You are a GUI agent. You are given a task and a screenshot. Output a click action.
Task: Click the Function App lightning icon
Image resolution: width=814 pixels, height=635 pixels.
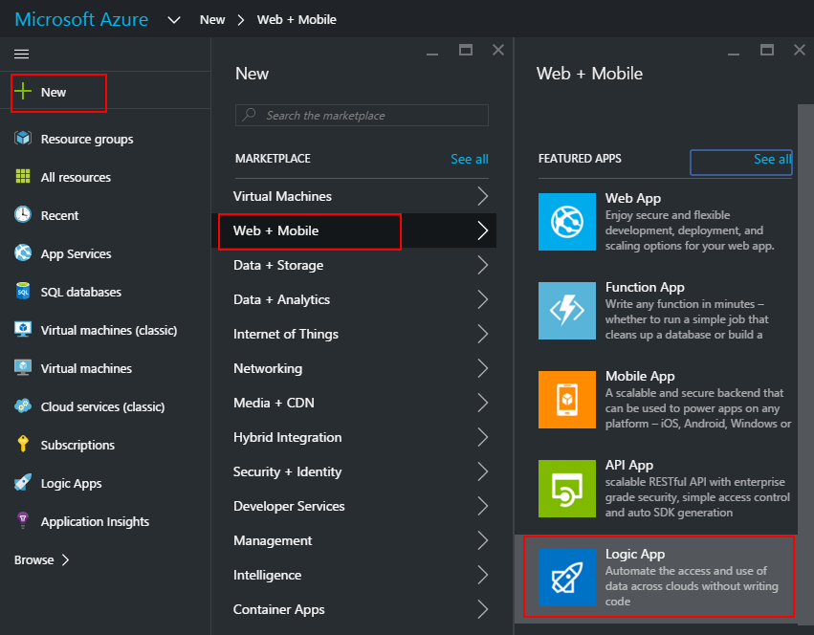pyautogui.click(x=566, y=311)
